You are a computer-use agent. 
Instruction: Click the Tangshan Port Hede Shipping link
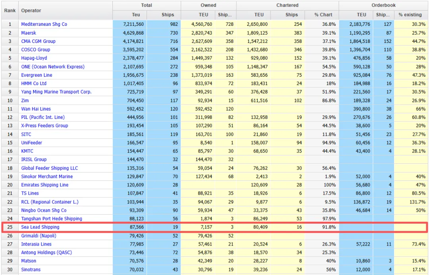52,219
